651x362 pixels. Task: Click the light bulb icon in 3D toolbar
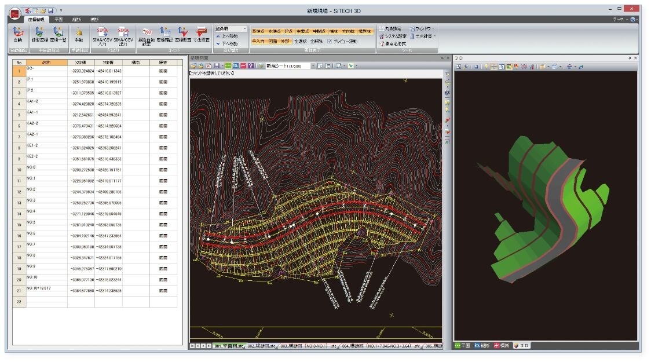(486, 67)
